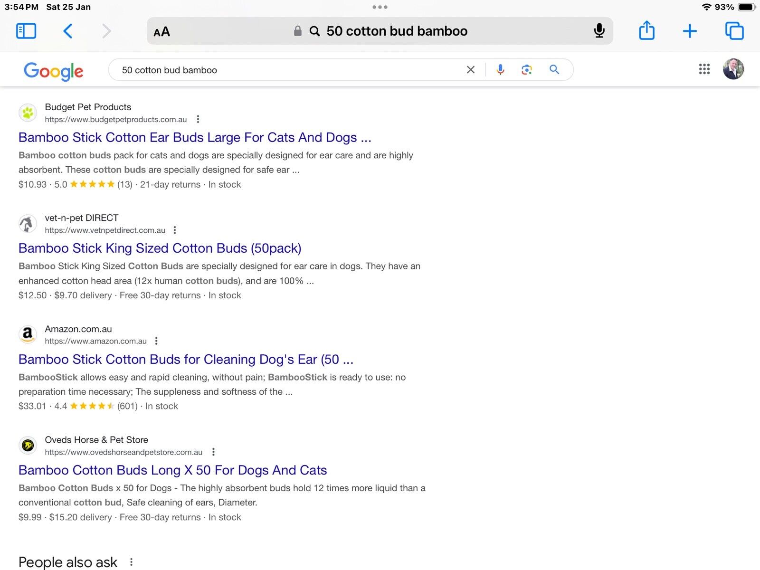Click the Oveds Horse & Pet Store name
This screenshot has width=760, height=570.
point(96,440)
